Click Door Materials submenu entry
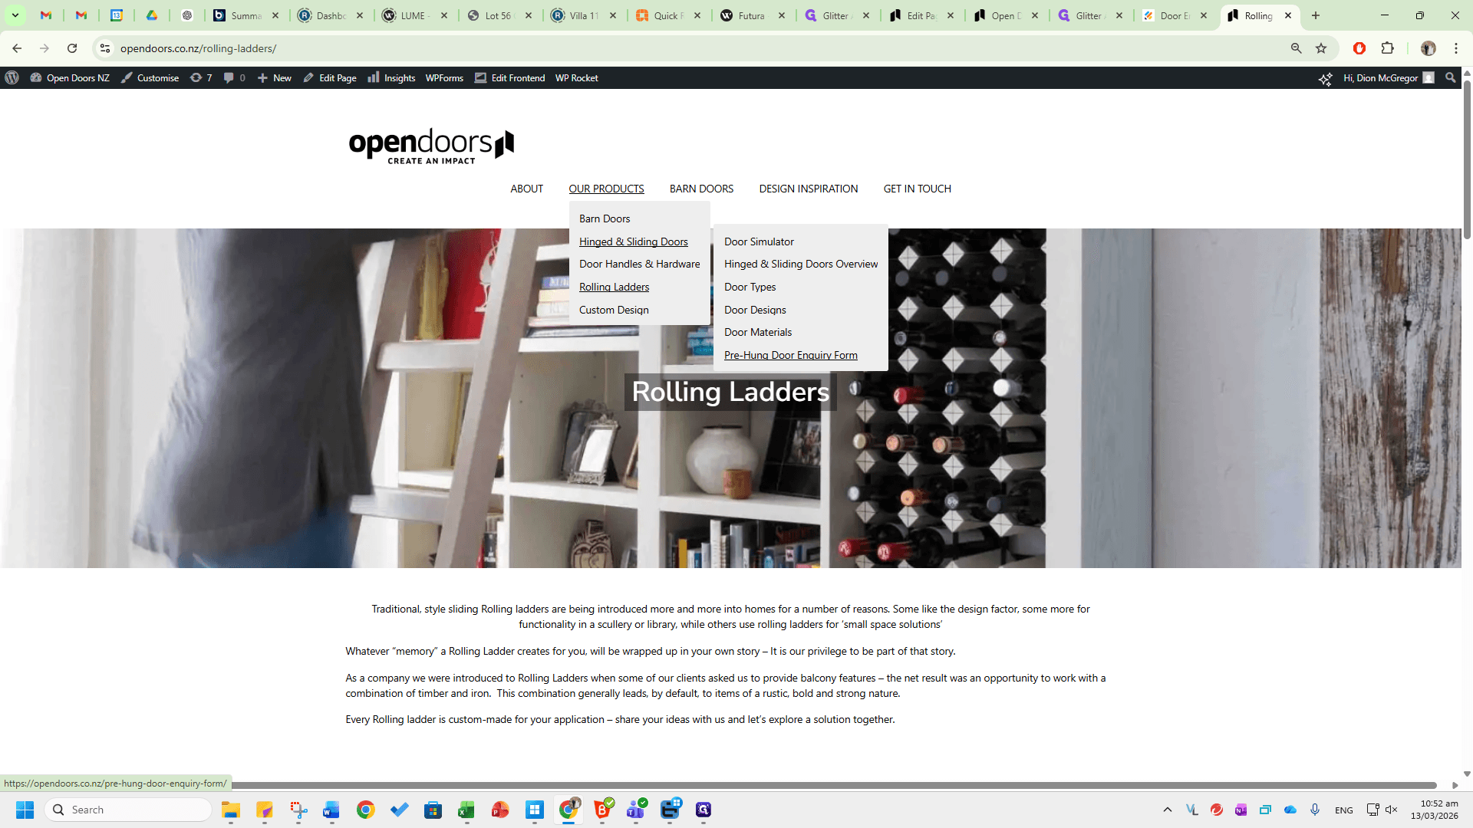 click(x=758, y=332)
